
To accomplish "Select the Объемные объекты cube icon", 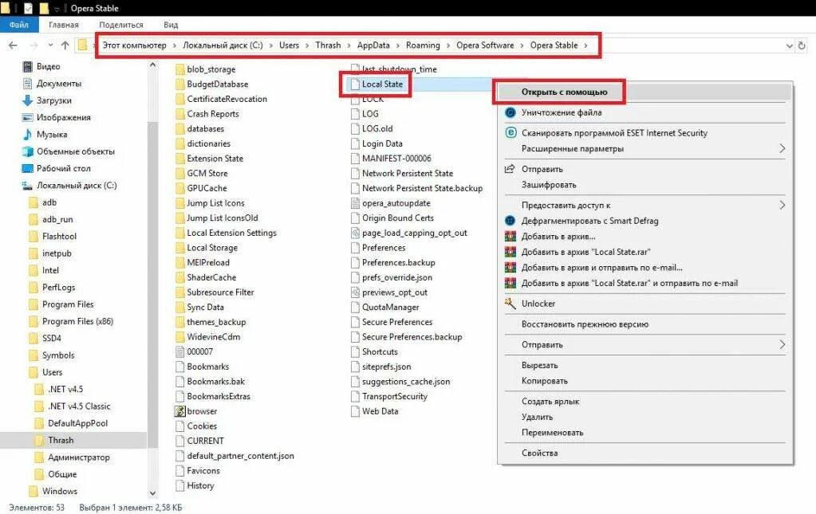I will [28, 151].
